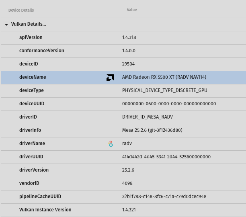Select the vendorID row
The width and height of the screenshot is (246, 217).
click(29, 183)
